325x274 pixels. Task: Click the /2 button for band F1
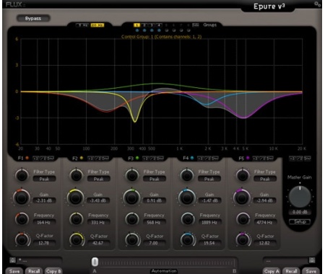(43, 159)
